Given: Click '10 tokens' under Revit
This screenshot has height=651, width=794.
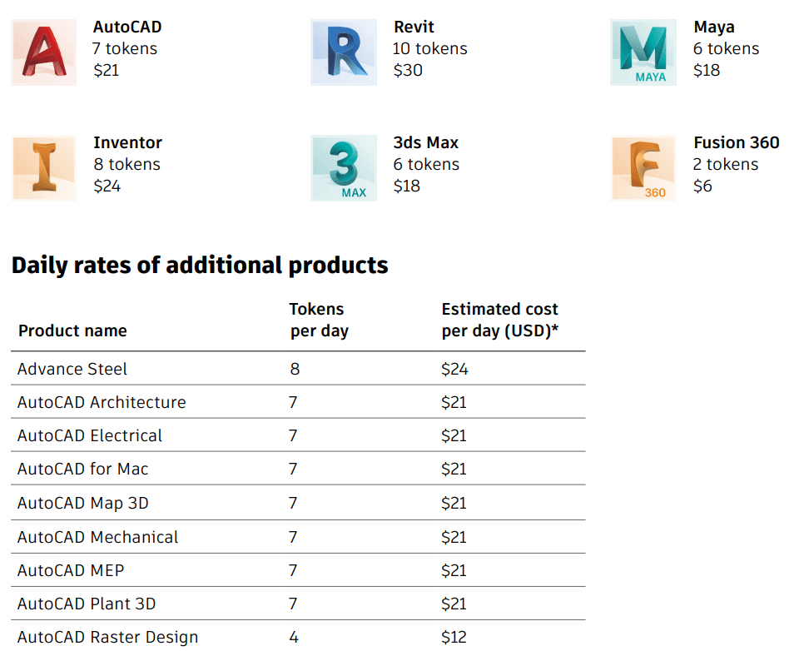Looking at the screenshot, I should click(430, 48).
